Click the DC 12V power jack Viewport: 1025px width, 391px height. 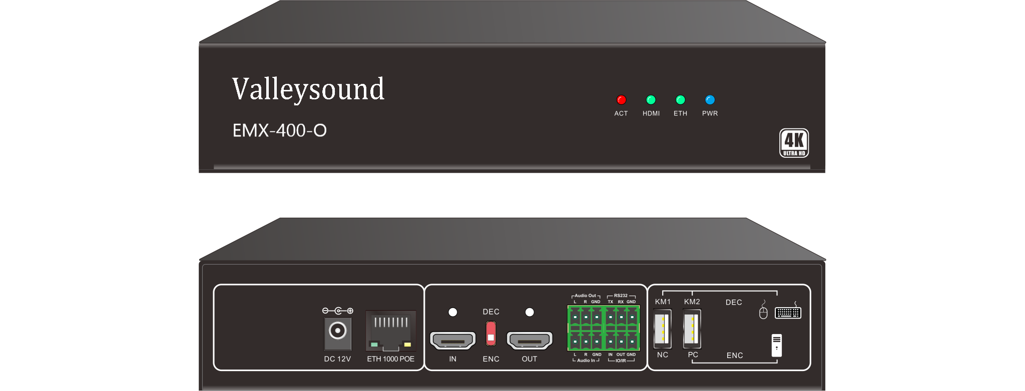338,331
